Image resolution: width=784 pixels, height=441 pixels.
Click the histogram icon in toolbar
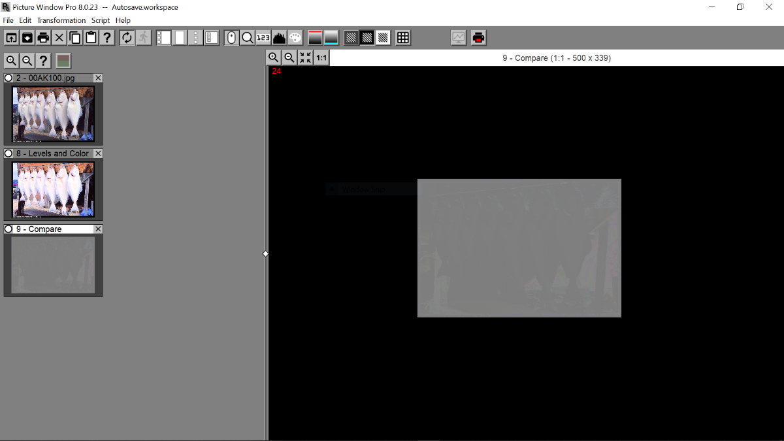point(280,38)
